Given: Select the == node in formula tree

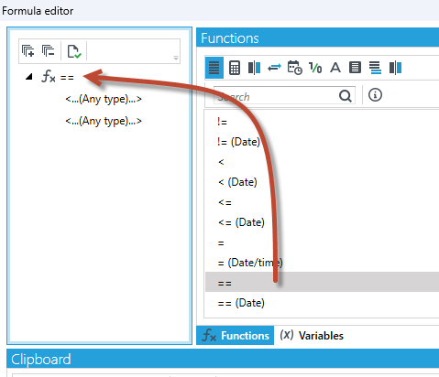Looking at the screenshot, I should point(58,77).
